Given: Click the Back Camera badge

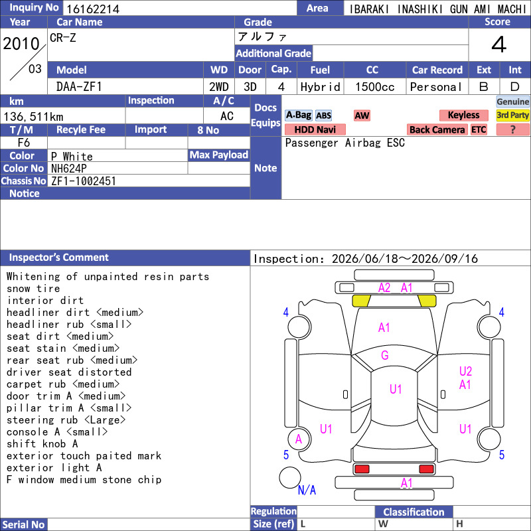Looking at the screenshot, I should [x=437, y=129].
